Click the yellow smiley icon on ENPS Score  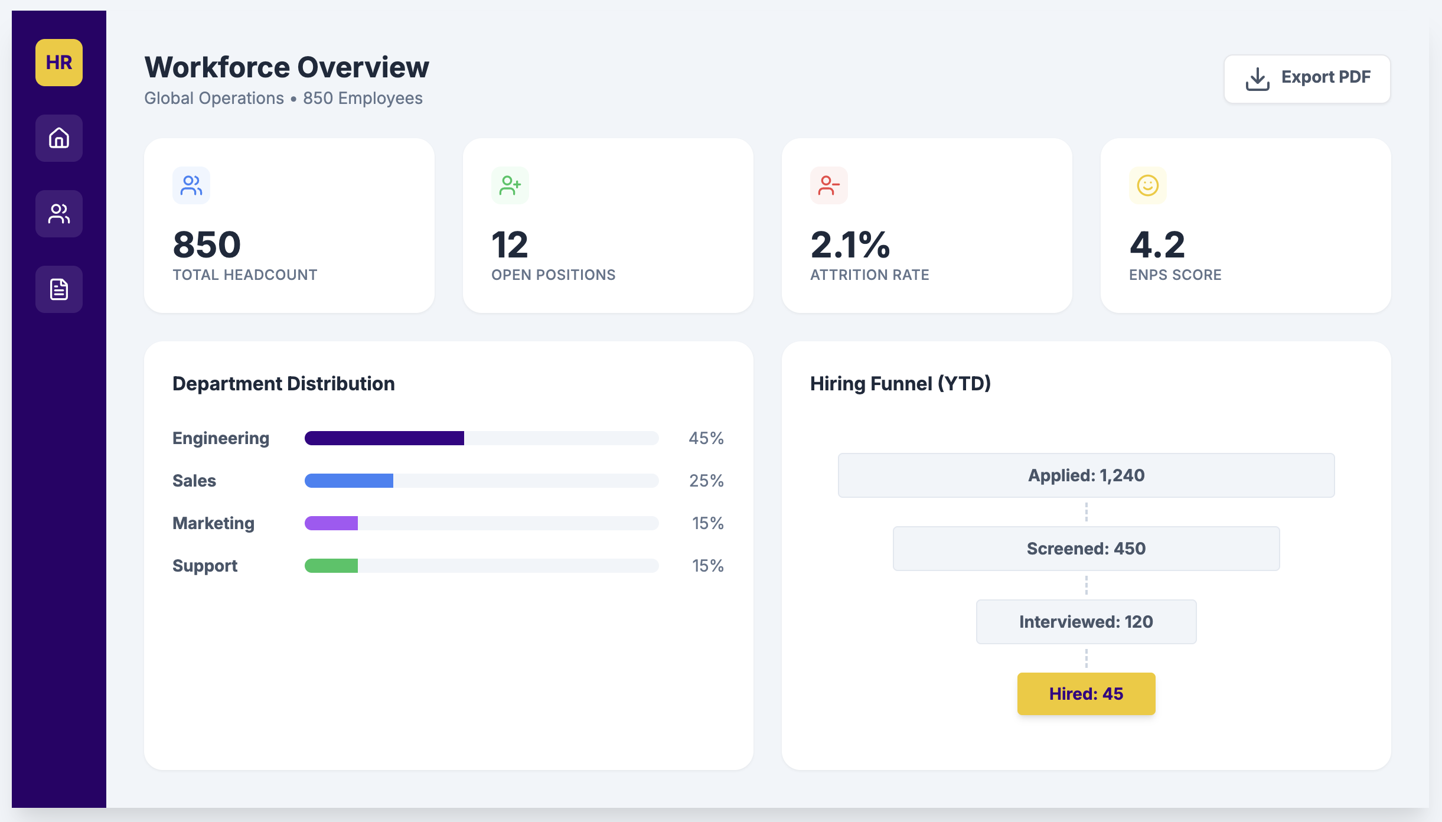click(x=1147, y=185)
